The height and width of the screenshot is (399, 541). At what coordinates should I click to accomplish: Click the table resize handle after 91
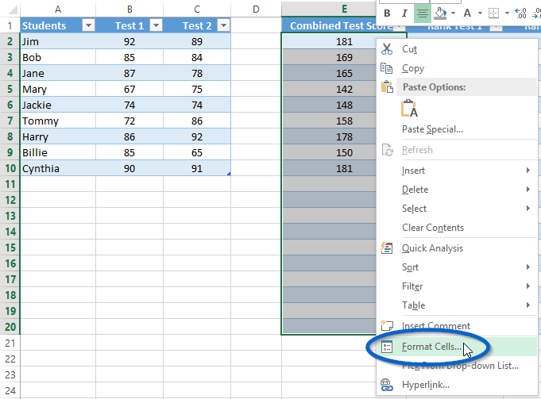(229, 174)
